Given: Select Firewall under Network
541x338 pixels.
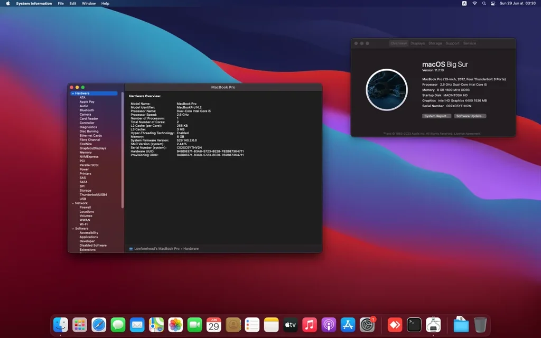Looking at the screenshot, I should pos(85,208).
